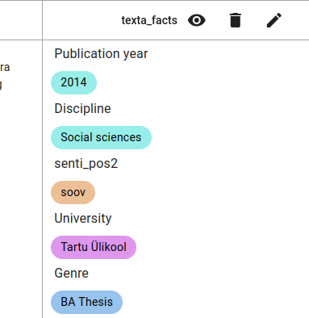Screen dimensions: 309x318
Task: Click the Discipline fact label
Action: pos(82,109)
